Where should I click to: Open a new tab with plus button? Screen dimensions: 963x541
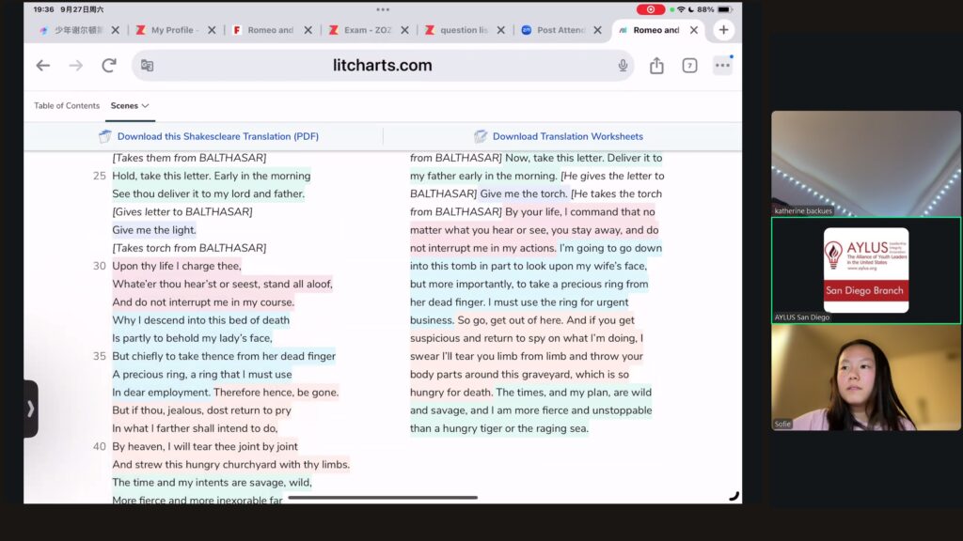click(723, 30)
